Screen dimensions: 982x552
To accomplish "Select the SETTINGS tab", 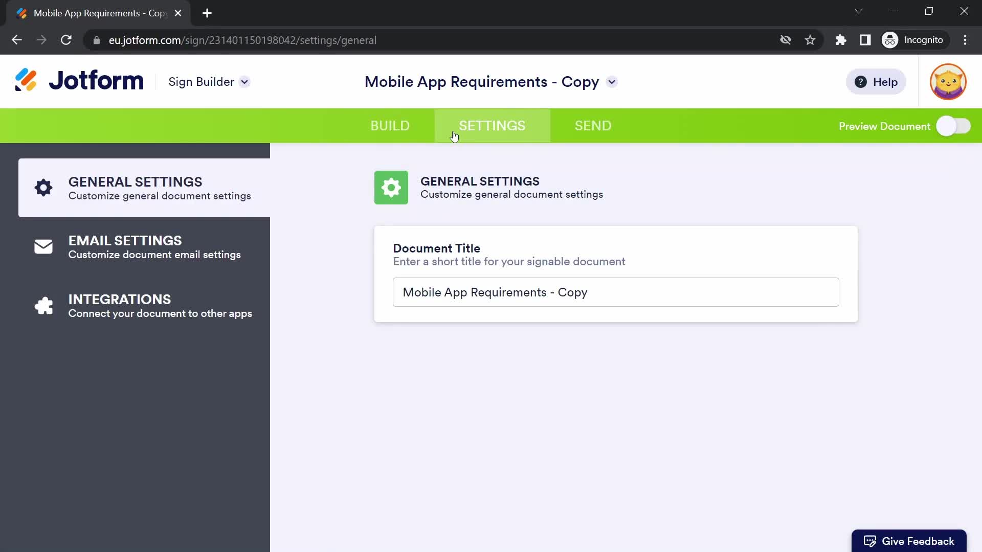I will 492,126.
